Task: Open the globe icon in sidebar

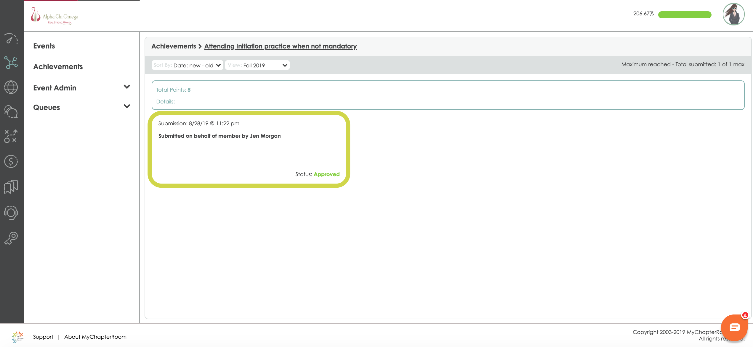Action: [x=11, y=87]
